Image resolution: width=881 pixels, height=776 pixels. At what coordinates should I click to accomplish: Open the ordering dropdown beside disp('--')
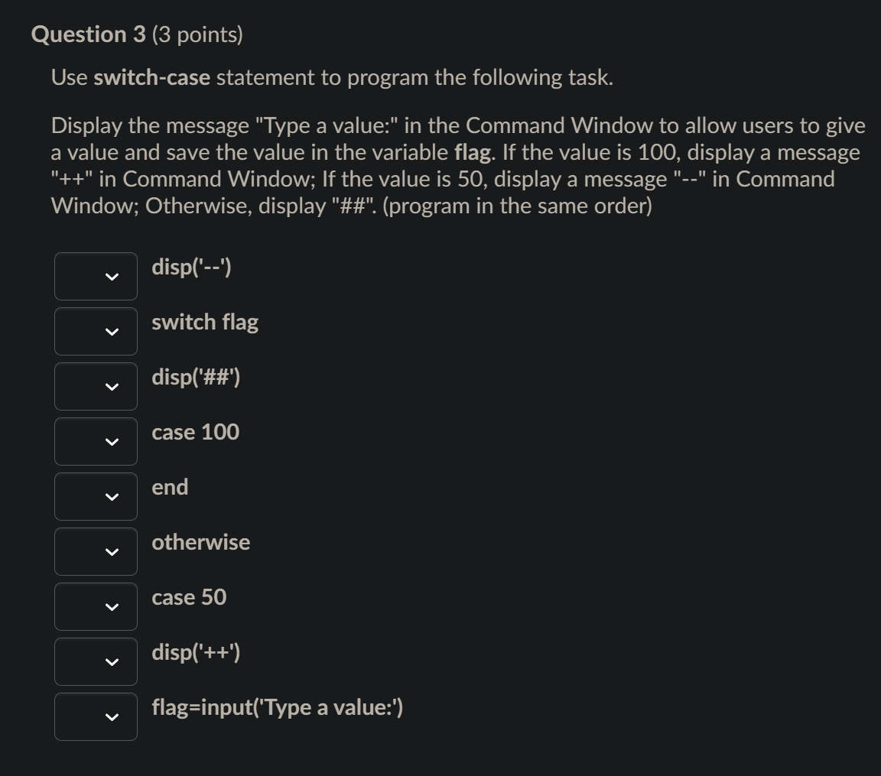pyautogui.click(x=95, y=276)
